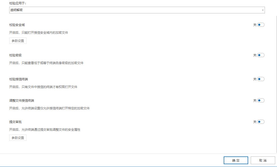Turn on the 调整文件授信终端 switch
Screen dimensions: 277x167
(261, 100)
